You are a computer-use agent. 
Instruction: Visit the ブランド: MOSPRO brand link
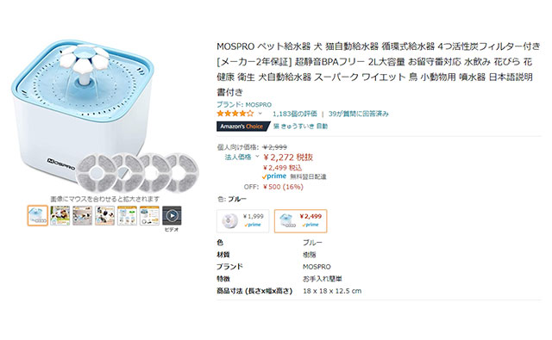[x=244, y=105]
